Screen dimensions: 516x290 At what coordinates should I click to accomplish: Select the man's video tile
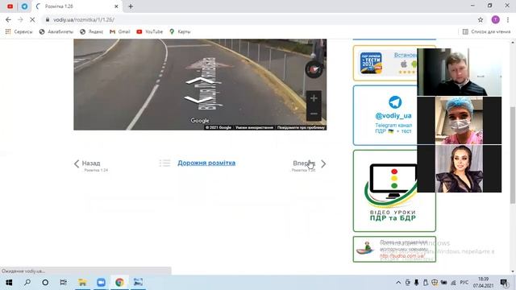[460, 72]
